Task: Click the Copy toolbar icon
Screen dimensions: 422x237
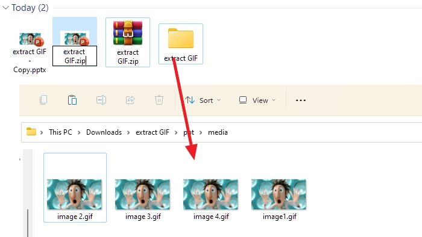Action: (43, 100)
